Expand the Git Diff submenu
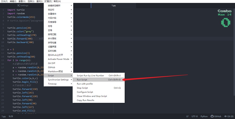Viewport: 235px width, 119px height. click(71, 63)
